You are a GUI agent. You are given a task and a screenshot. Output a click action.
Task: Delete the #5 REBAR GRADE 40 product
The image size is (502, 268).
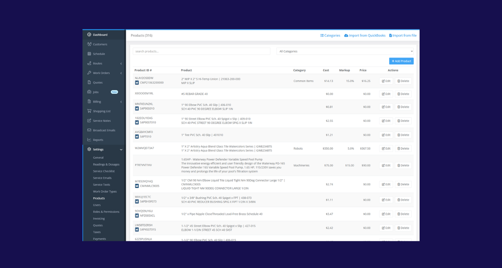point(403,94)
